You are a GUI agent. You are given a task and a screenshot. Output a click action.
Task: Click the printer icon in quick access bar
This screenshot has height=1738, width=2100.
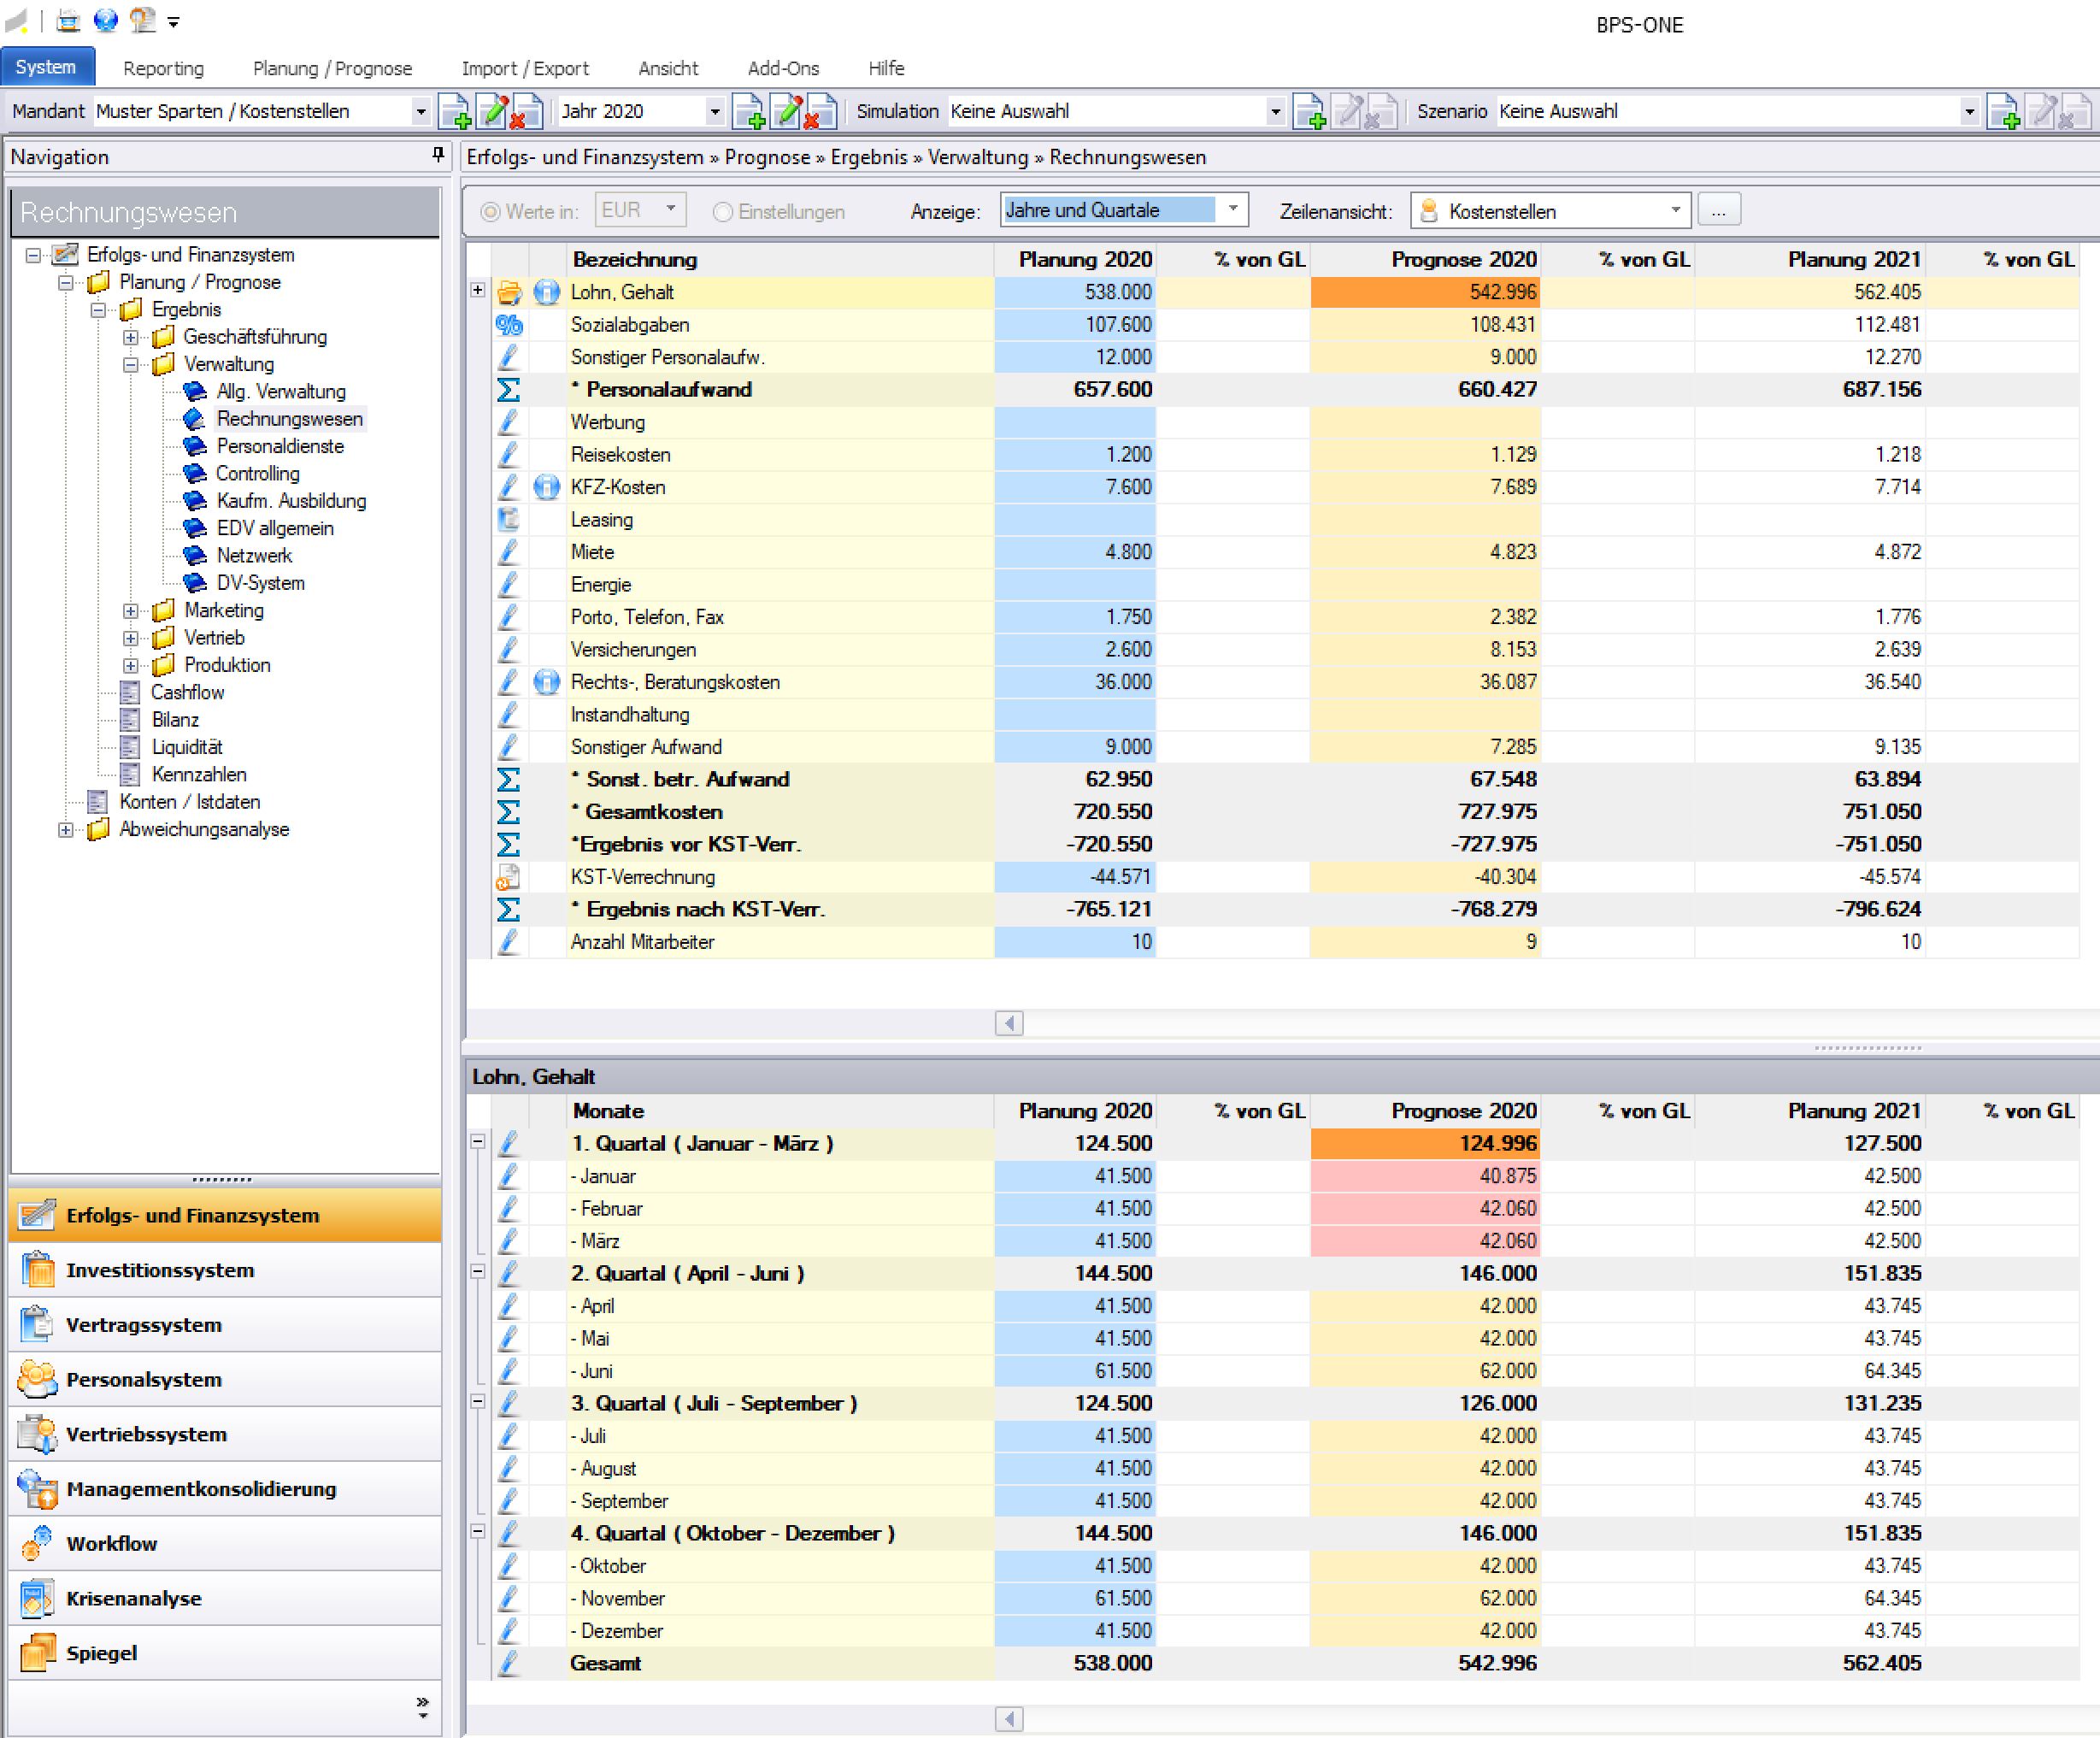pos(68,20)
